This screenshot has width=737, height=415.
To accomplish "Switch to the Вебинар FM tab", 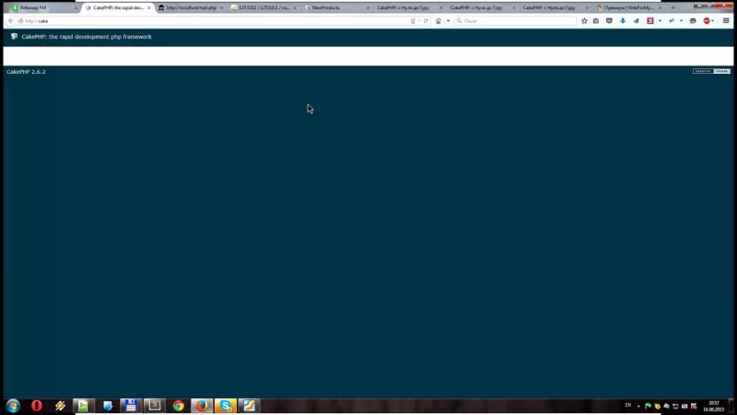I will pos(41,8).
